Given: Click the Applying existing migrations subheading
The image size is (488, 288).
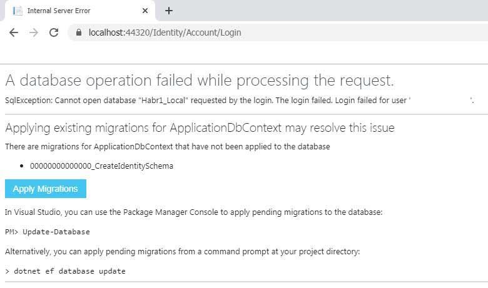Looking at the screenshot, I should coord(199,128).
